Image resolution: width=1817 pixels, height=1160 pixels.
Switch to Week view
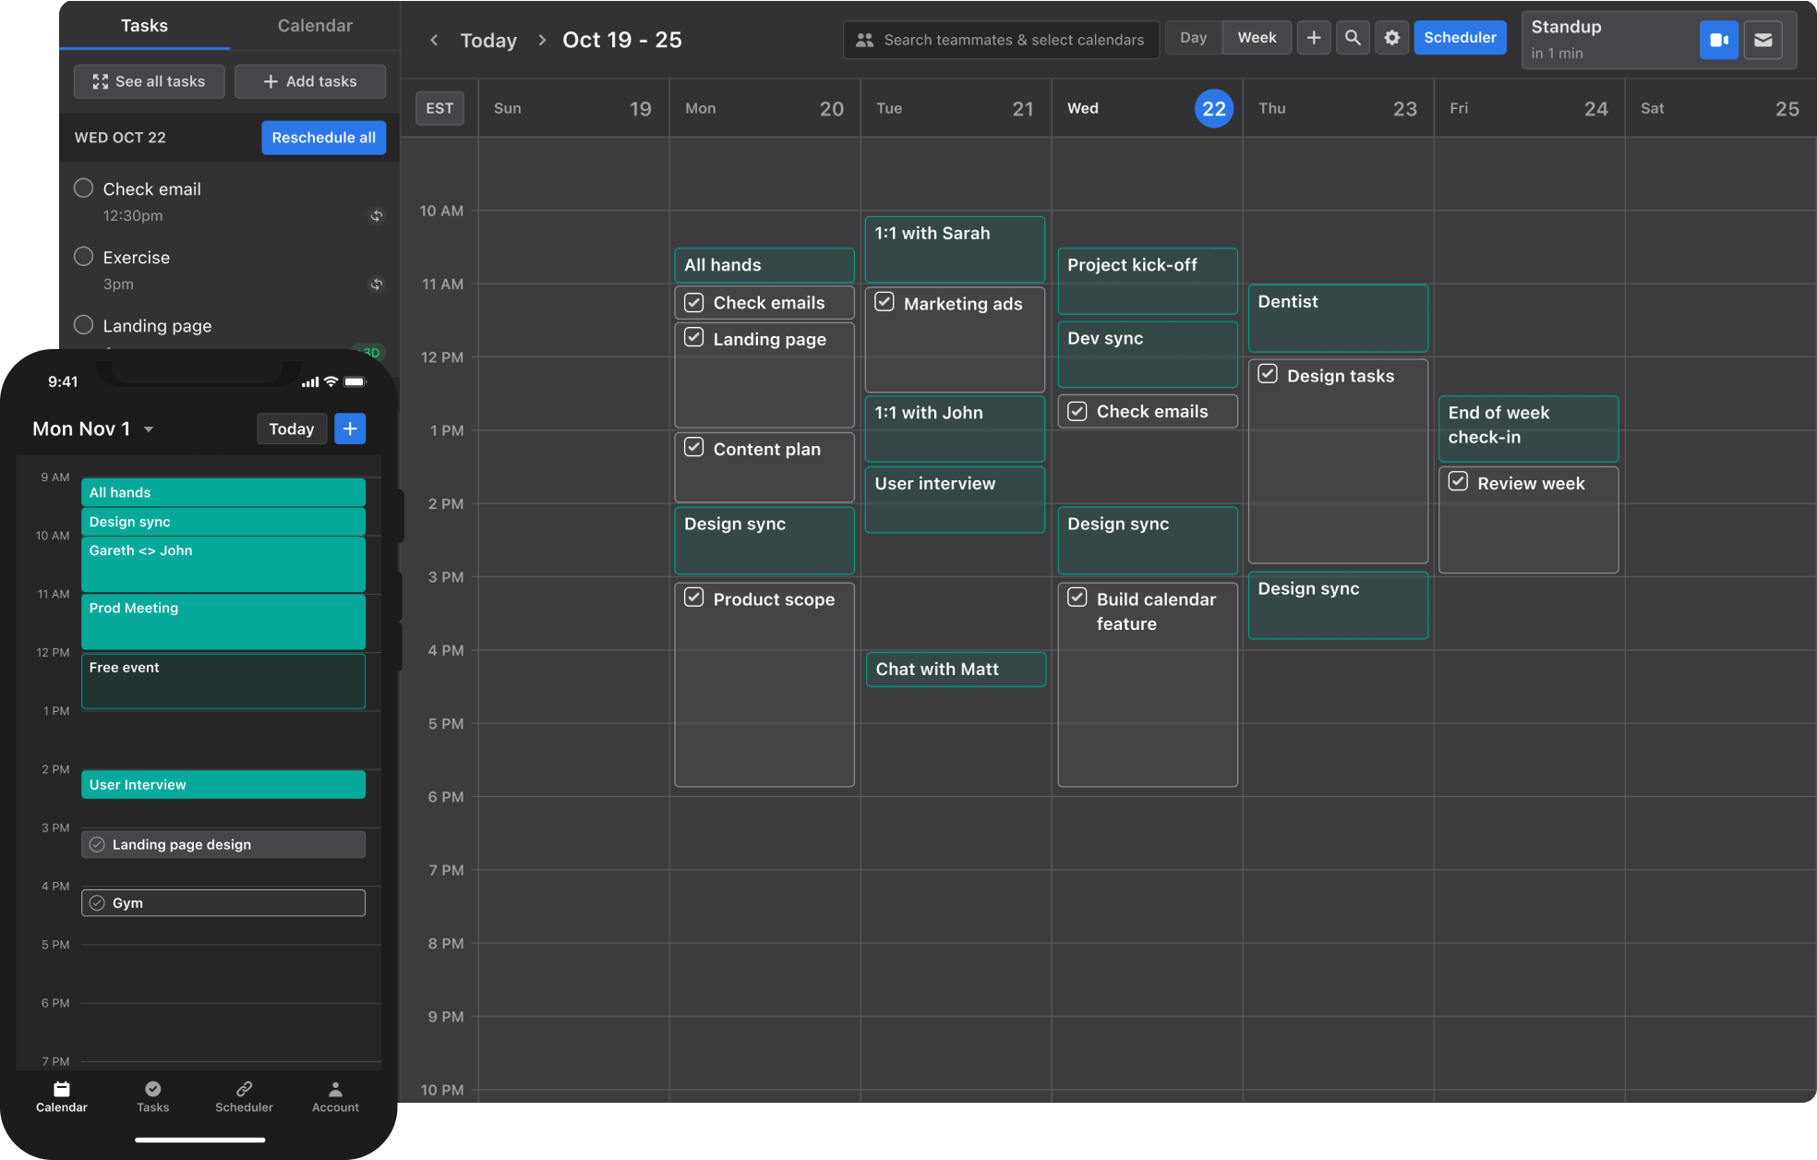1257,38
